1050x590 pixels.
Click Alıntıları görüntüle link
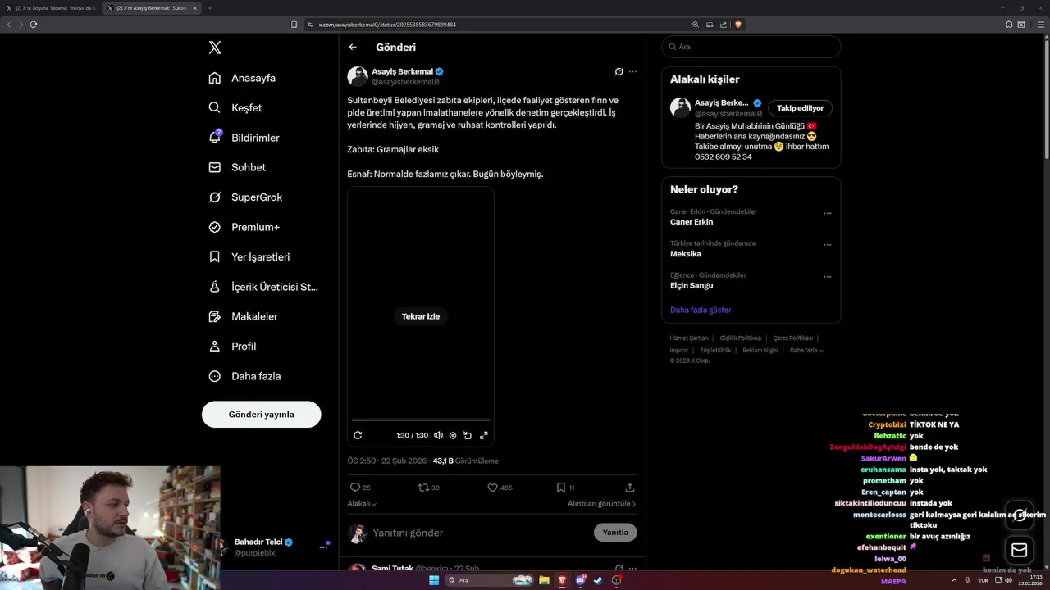601,503
